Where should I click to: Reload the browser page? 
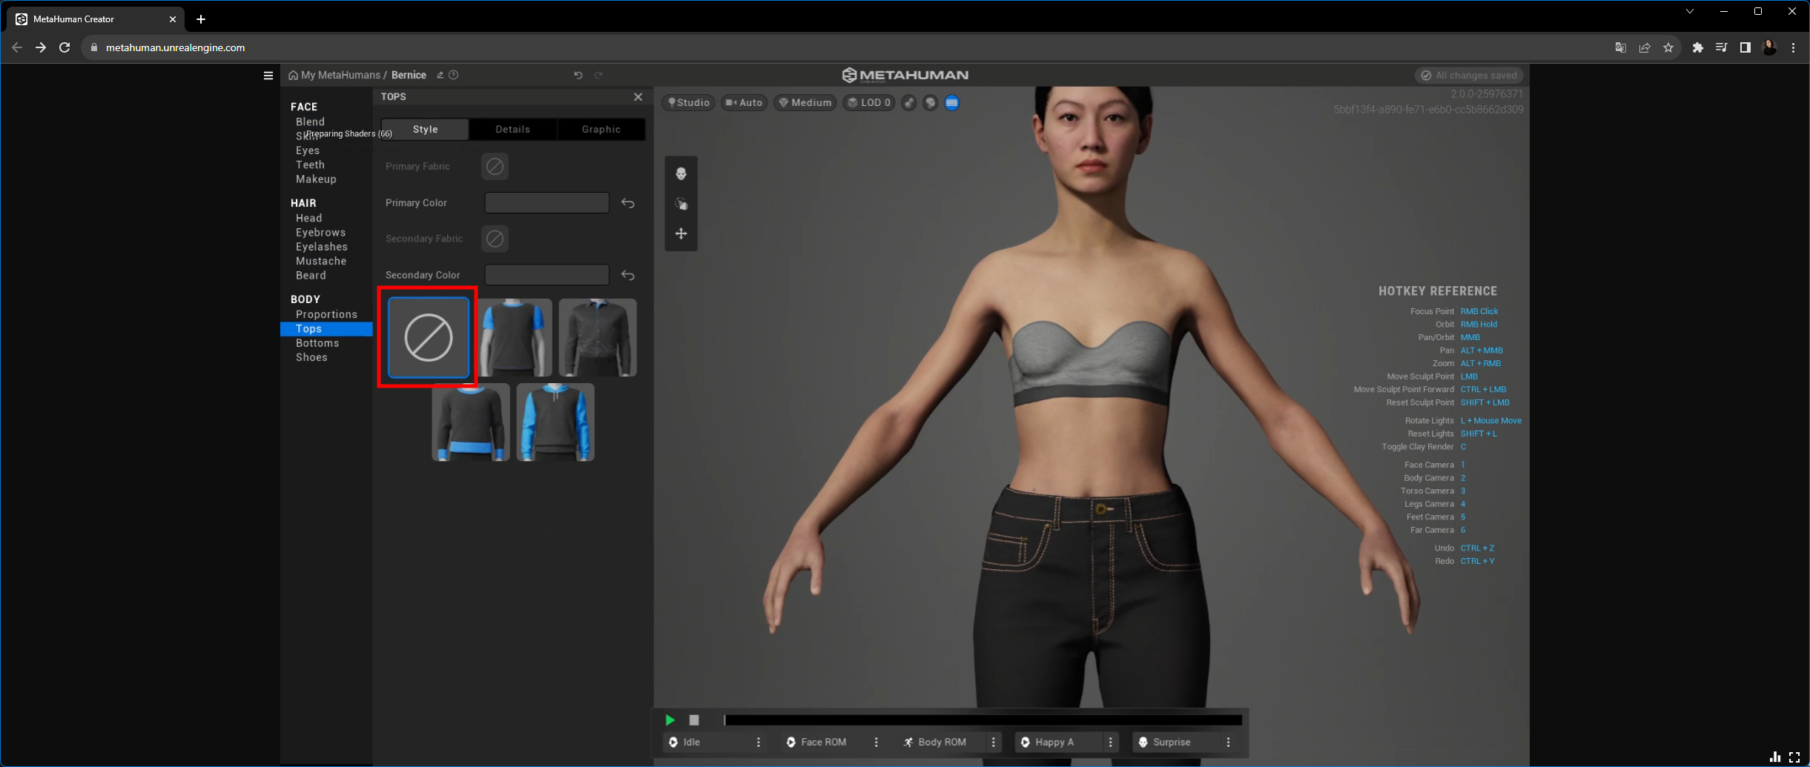click(x=65, y=47)
